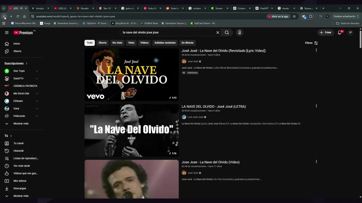Click the browser back arrow
This screenshot has width=362, height=203.
(4, 16)
